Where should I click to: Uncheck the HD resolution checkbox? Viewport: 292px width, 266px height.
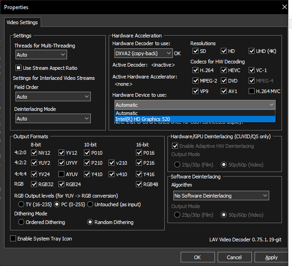click(224, 51)
